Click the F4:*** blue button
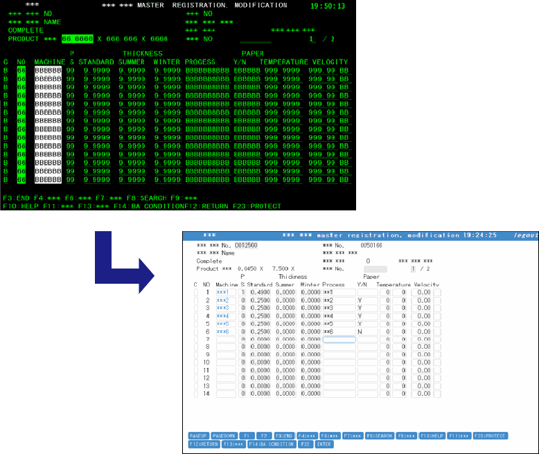This screenshot has width=539, height=454. click(x=307, y=436)
